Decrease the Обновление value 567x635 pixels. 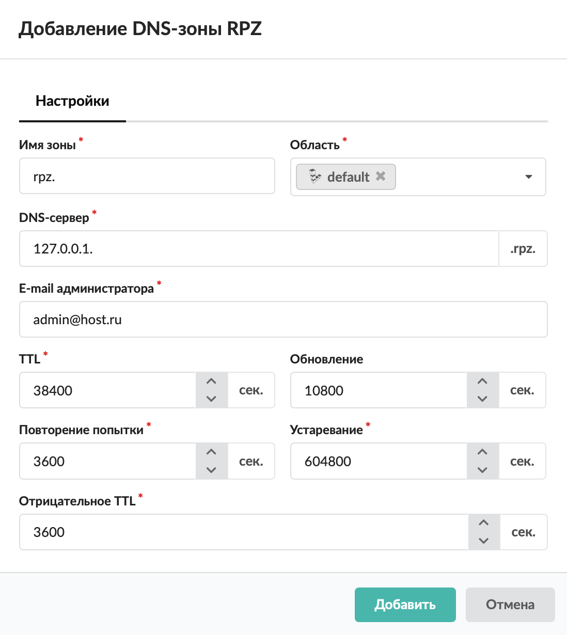tap(482, 399)
